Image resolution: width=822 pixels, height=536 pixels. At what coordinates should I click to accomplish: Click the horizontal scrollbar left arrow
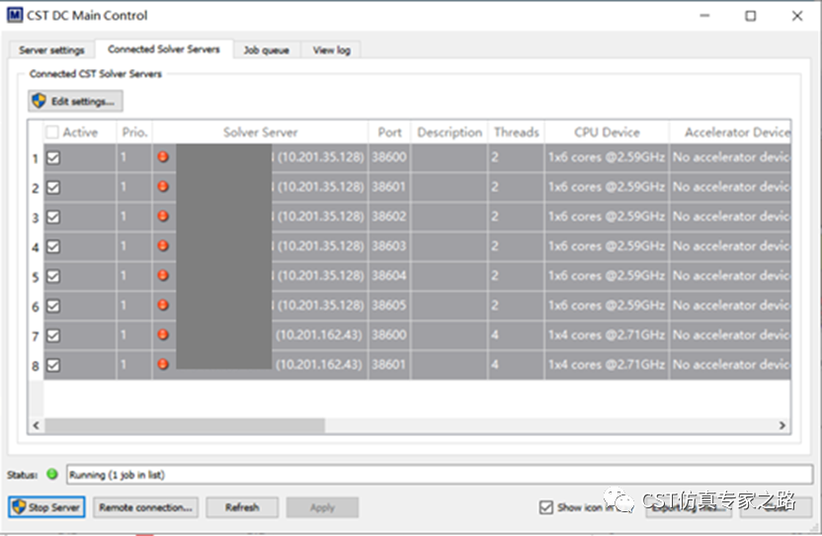click(x=36, y=425)
